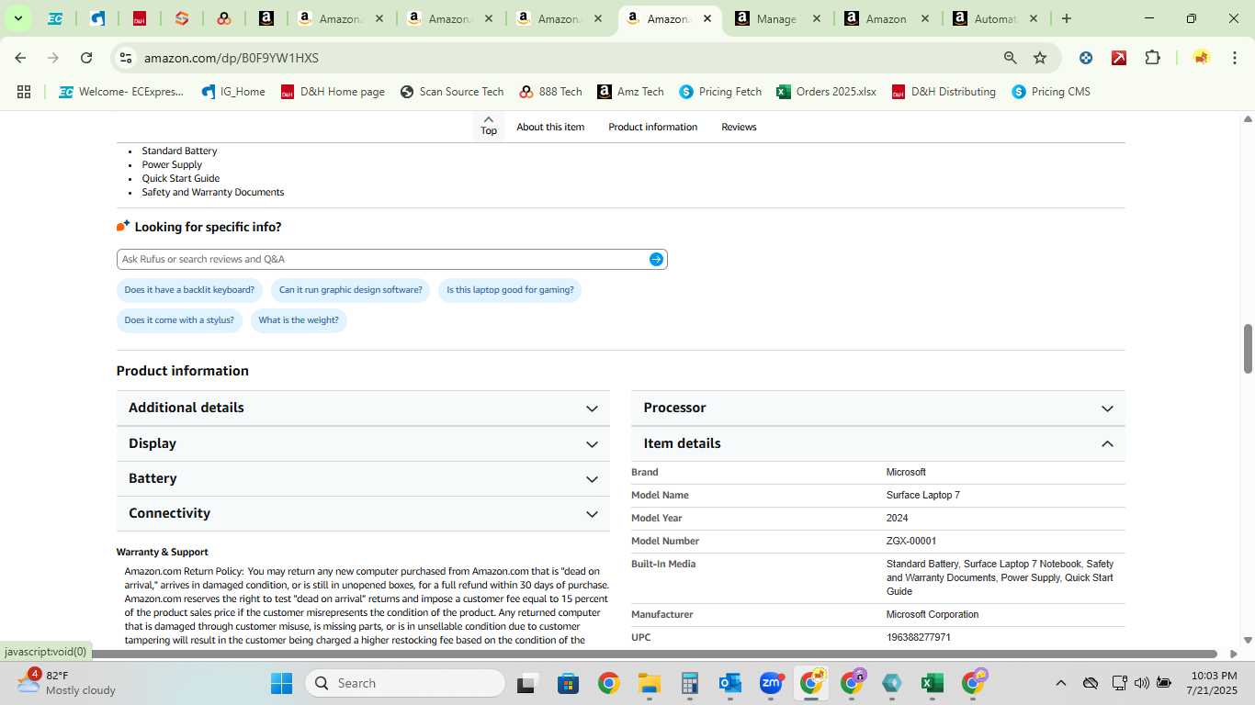Switch to the Automat tab

[x=995, y=18]
